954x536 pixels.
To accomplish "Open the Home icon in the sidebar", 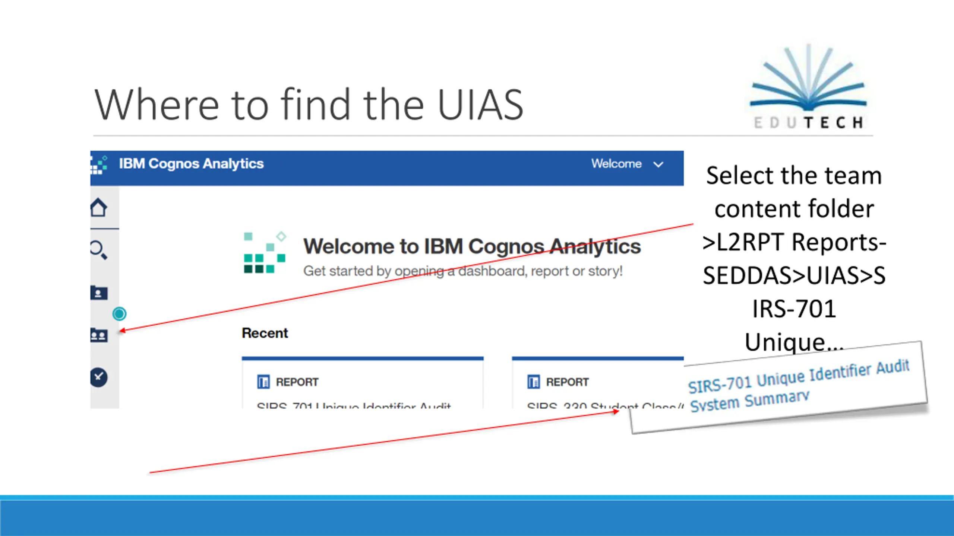I will pos(99,207).
